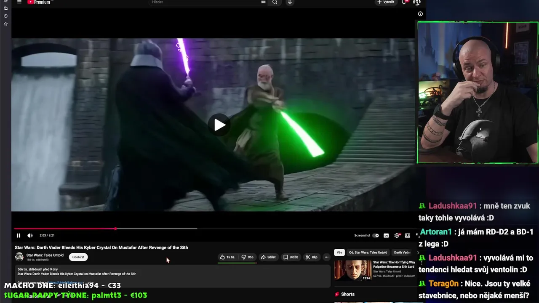Screen dimensions: 539x303
Task: Open Star Wars: Tales Untold channel name link
Action: click(x=45, y=255)
